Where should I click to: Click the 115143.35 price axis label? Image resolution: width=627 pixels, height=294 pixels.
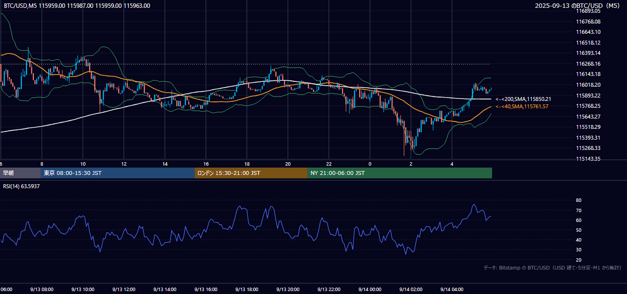point(588,159)
